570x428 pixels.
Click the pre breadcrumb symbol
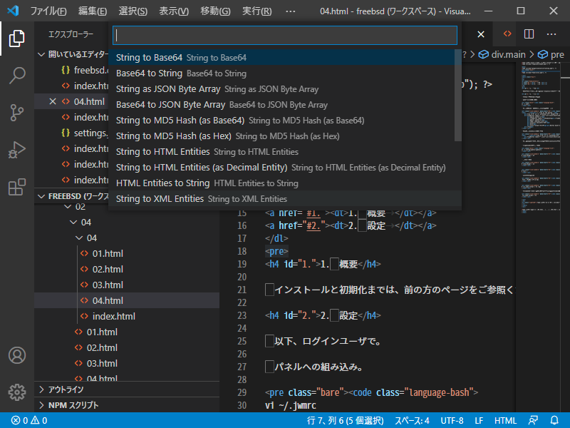[551, 55]
